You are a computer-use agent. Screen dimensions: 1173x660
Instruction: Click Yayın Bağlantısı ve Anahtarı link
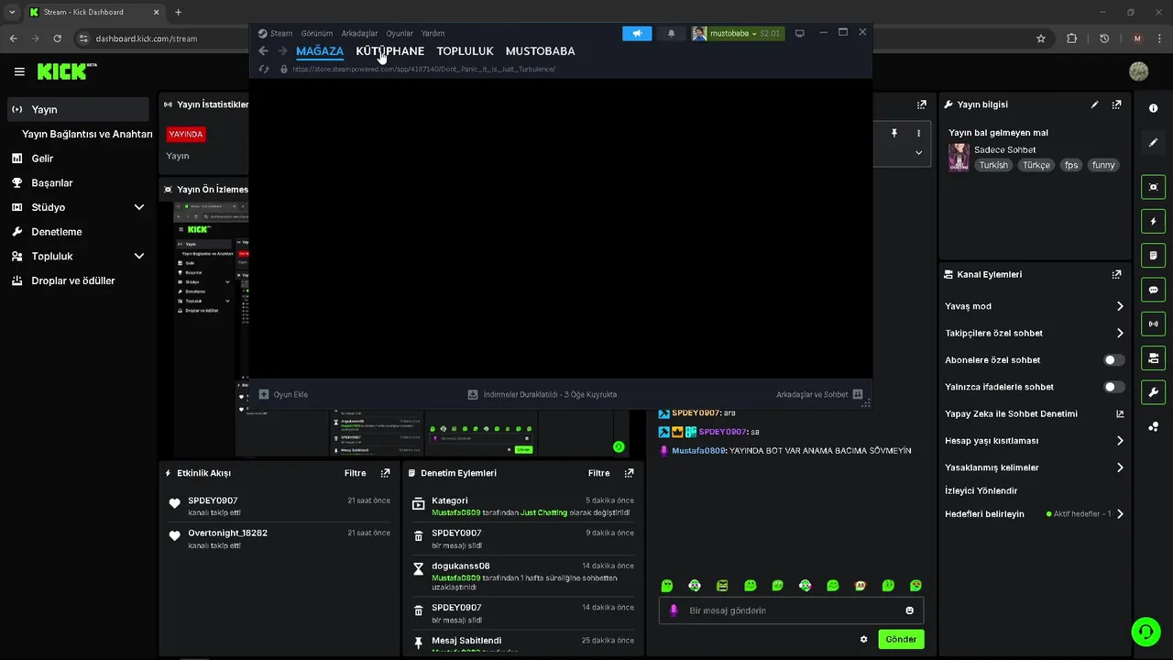click(x=87, y=134)
